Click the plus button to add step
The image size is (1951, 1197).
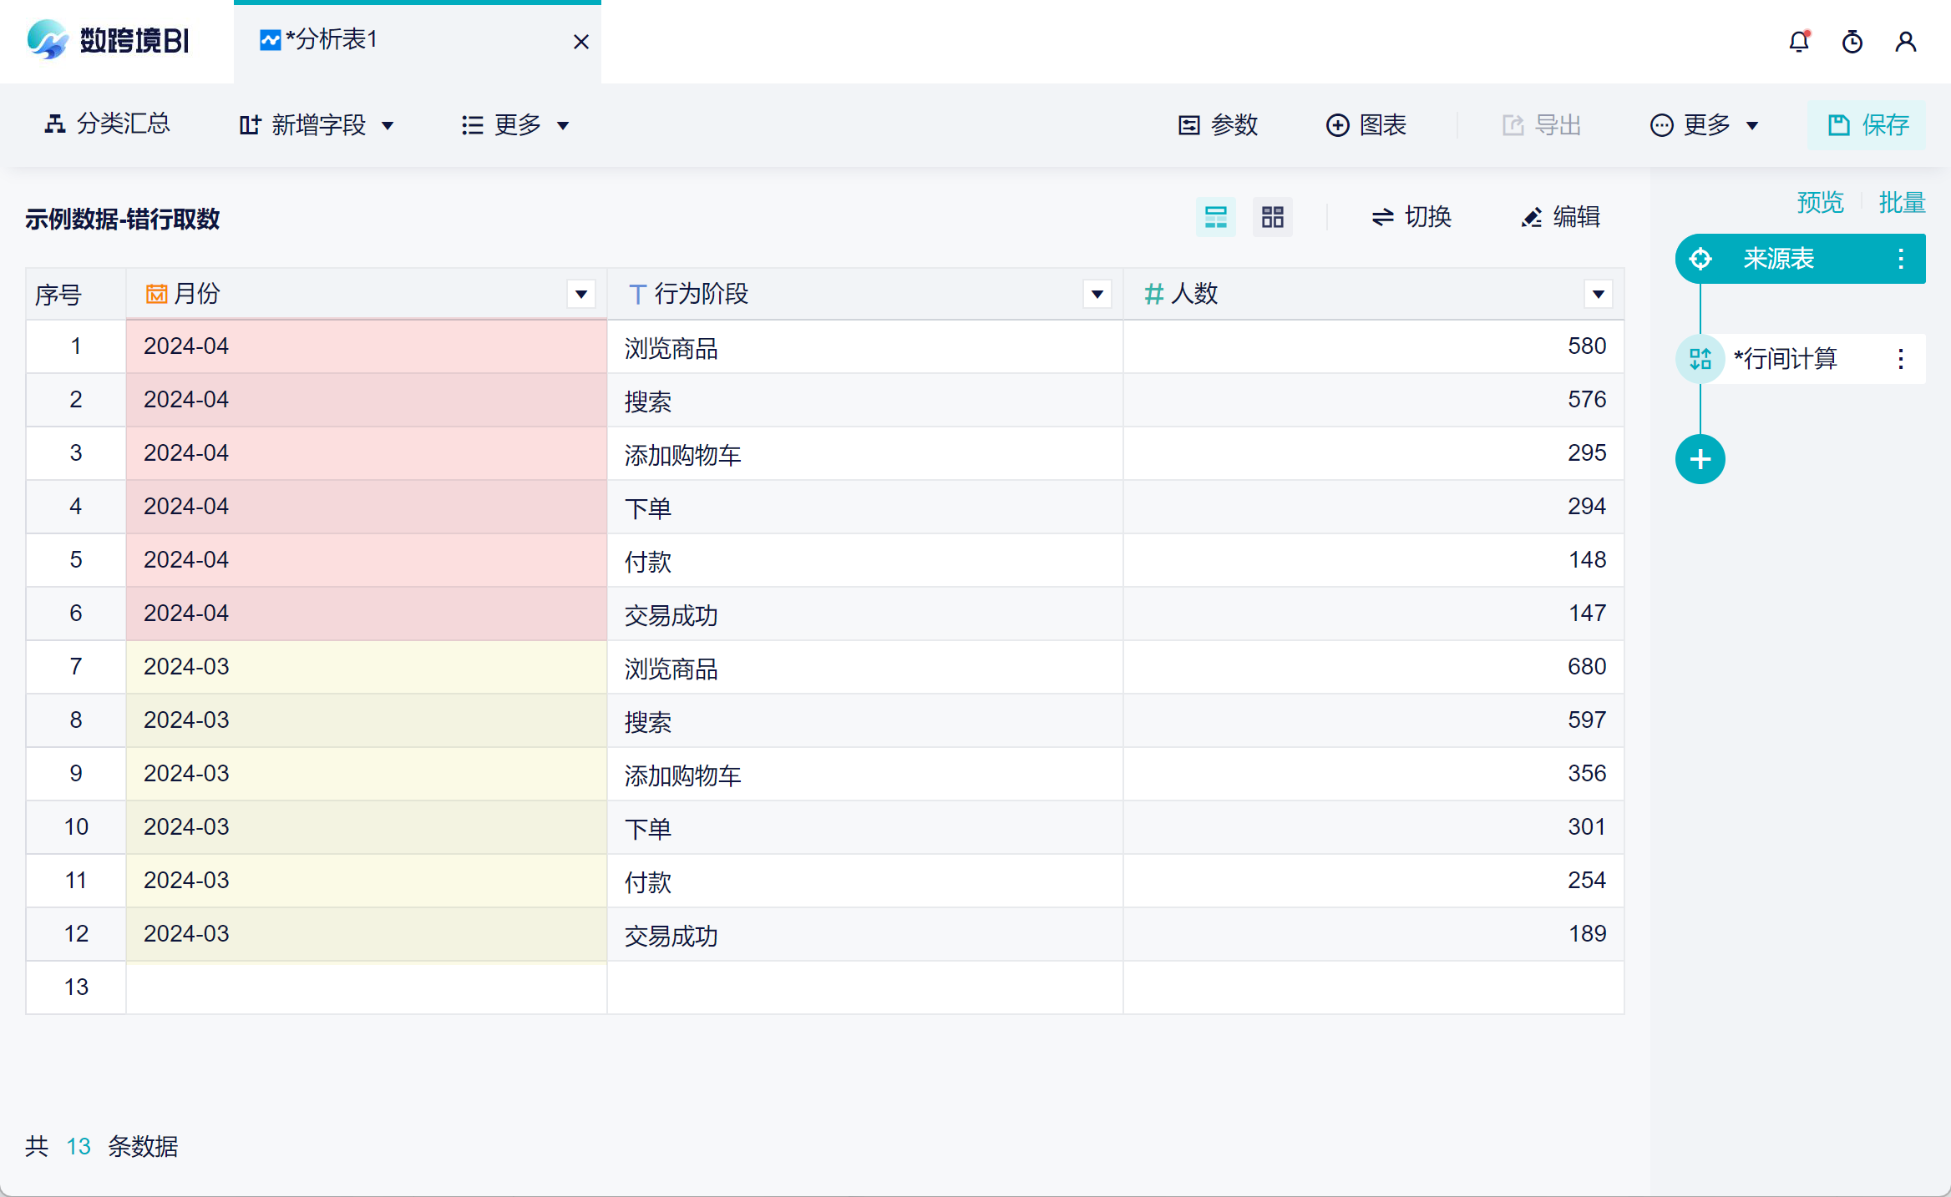pyautogui.click(x=1700, y=459)
